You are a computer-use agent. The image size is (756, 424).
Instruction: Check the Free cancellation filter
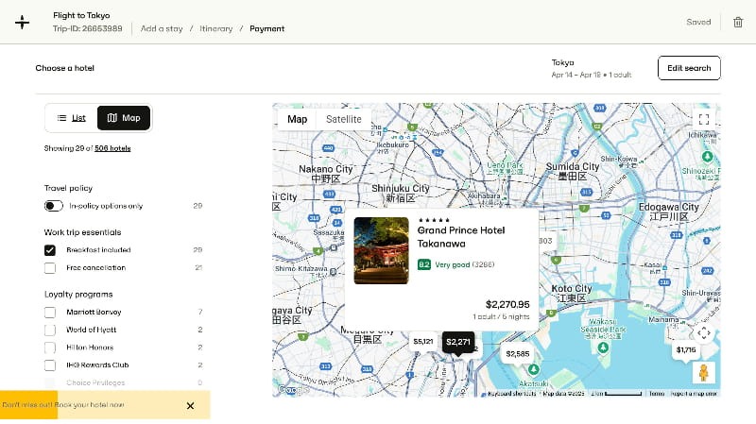coord(50,268)
